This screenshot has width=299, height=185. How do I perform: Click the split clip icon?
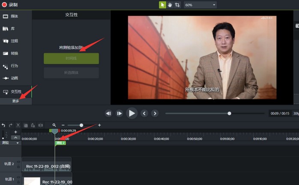41,125
